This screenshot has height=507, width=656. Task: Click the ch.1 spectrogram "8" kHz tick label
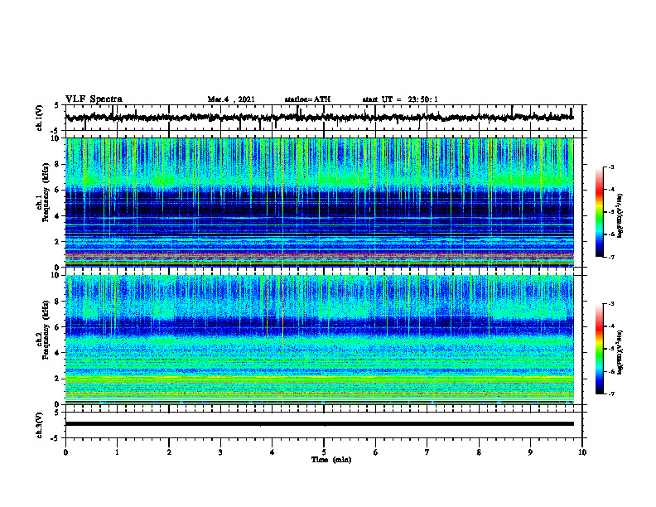[57, 164]
